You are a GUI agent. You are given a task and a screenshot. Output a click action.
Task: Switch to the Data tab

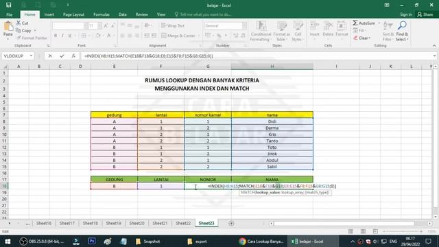(122, 14)
